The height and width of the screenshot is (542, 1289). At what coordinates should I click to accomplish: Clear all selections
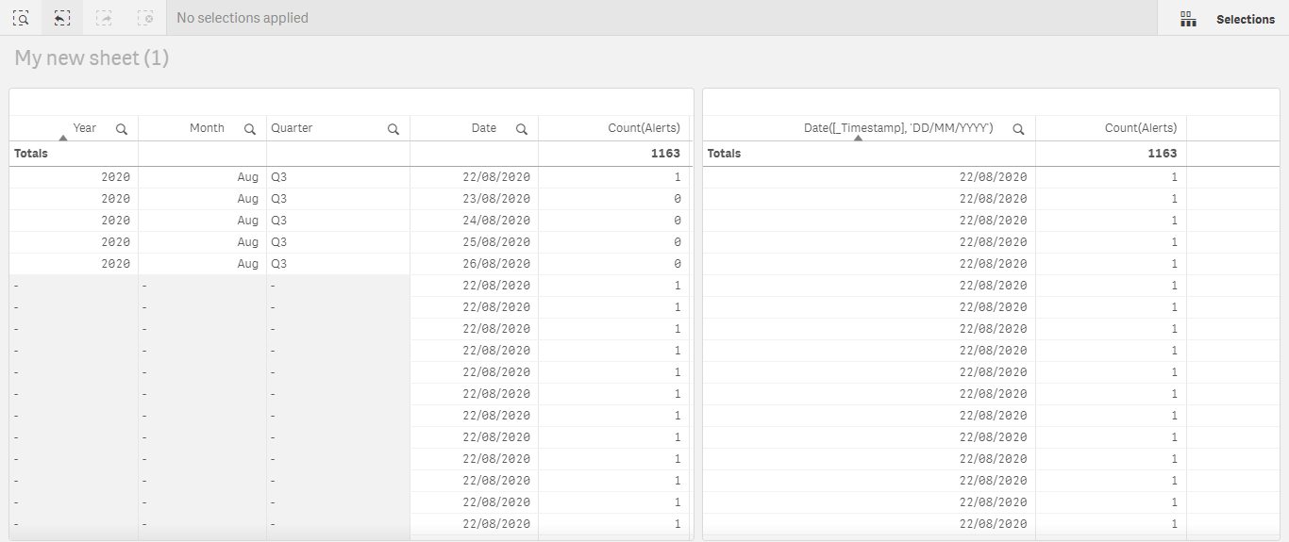point(145,18)
